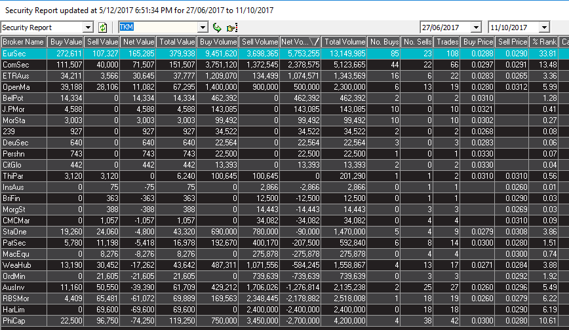569x330 pixels.
Task: Select the ThiPar broker row
Action: (x=284, y=176)
